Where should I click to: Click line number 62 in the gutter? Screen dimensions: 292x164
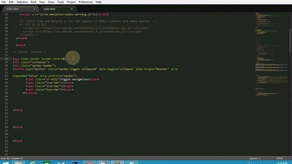pyautogui.click(x=6, y=141)
